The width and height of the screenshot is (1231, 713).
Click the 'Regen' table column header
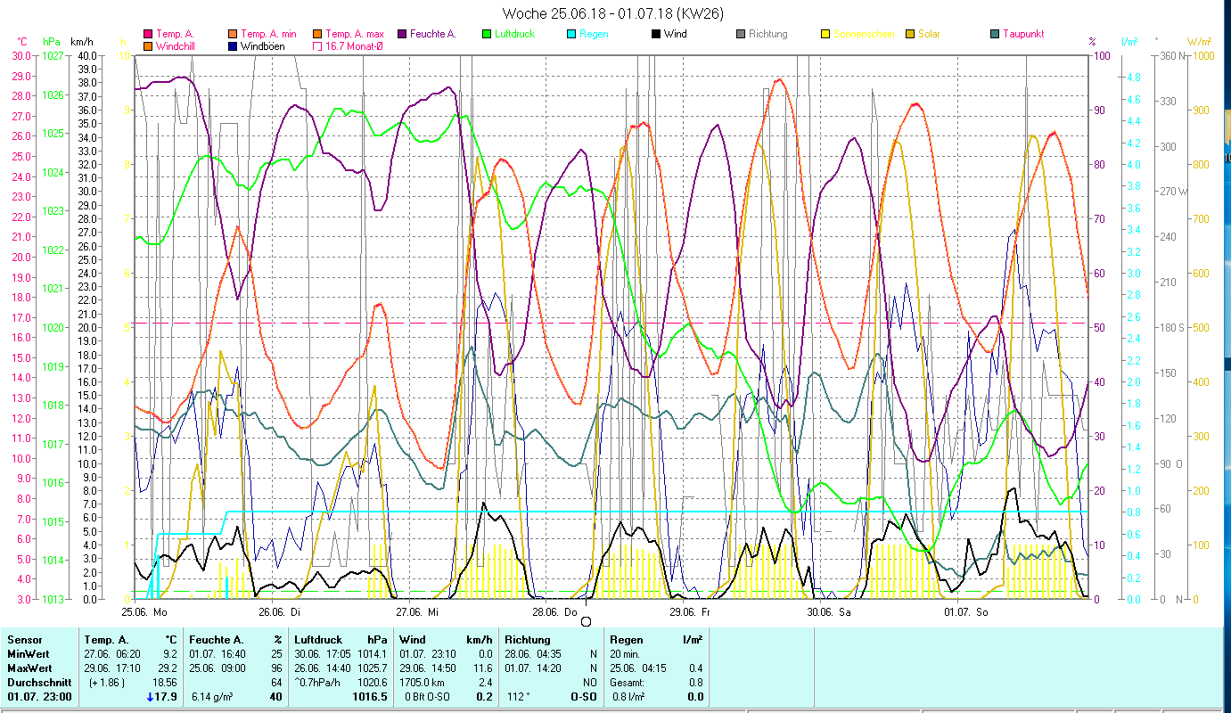626,639
